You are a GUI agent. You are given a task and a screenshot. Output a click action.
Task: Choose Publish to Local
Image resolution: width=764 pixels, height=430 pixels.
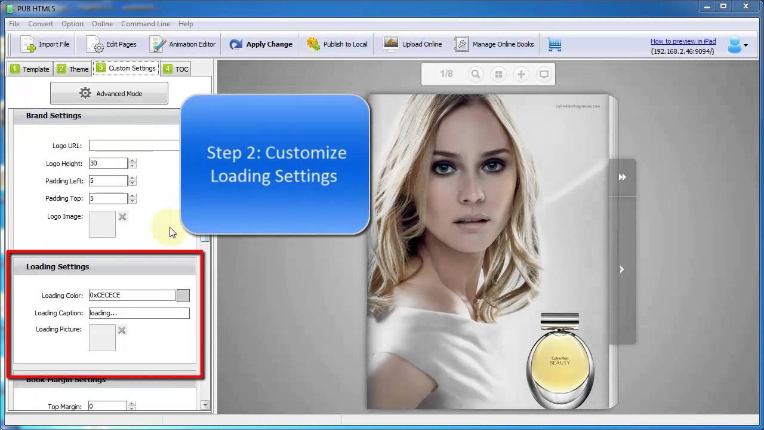coord(337,44)
